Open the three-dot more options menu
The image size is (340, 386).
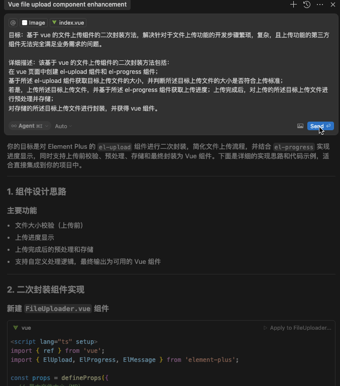click(x=320, y=5)
